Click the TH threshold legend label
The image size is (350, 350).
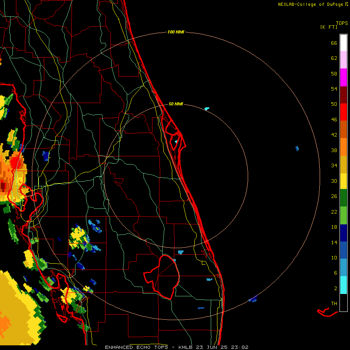[x=334, y=304]
